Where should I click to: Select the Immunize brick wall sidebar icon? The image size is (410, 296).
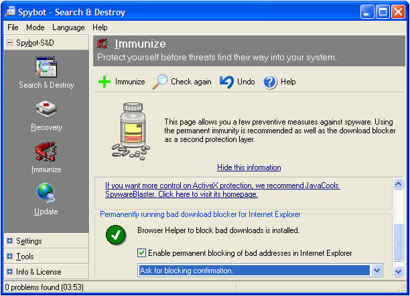pyautogui.click(x=46, y=151)
